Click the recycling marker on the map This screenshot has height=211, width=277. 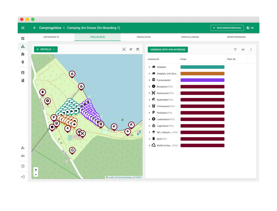click(x=72, y=150)
